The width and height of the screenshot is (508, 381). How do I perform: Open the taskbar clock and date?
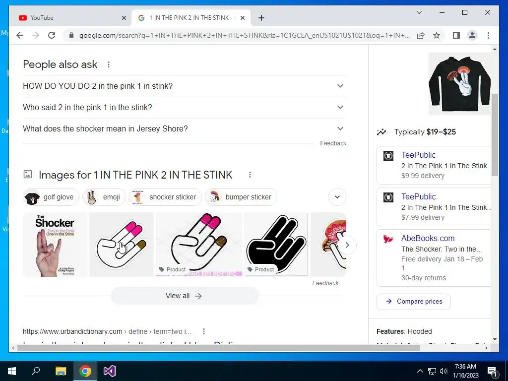click(465, 371)
